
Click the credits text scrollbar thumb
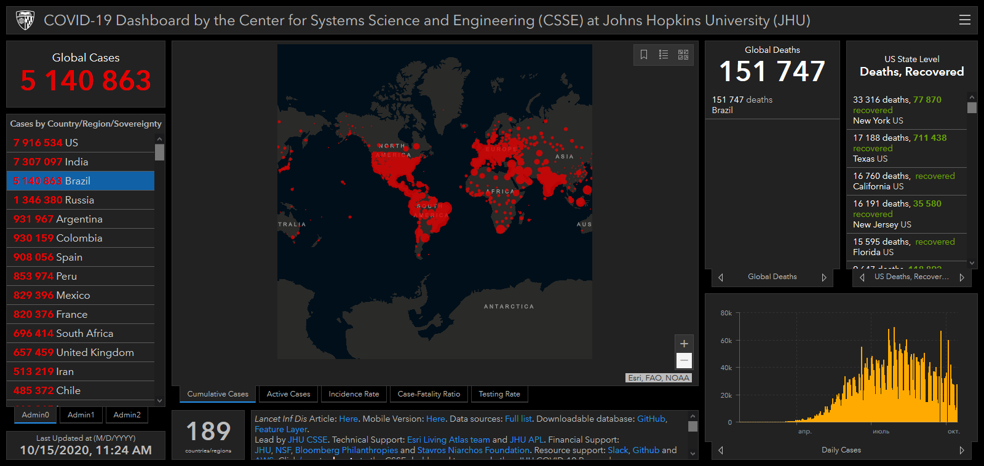692,426
